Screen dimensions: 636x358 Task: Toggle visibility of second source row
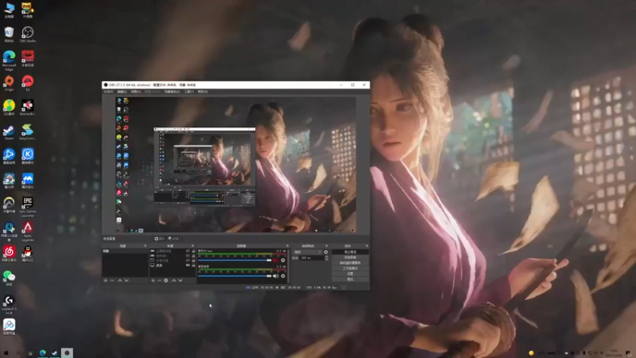pos(188,255)
